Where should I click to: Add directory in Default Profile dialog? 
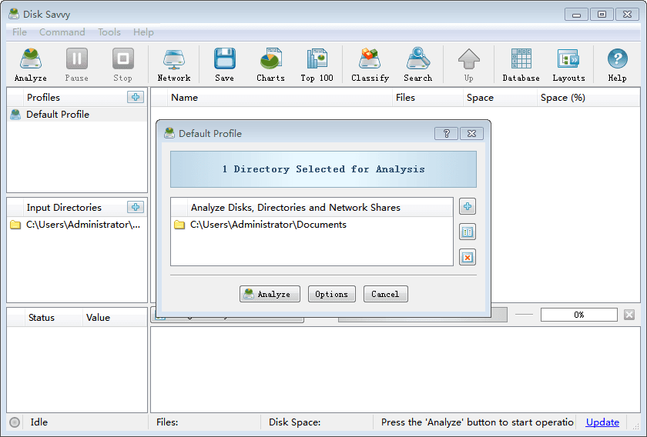pyautogui.click(x=468, y=206)
